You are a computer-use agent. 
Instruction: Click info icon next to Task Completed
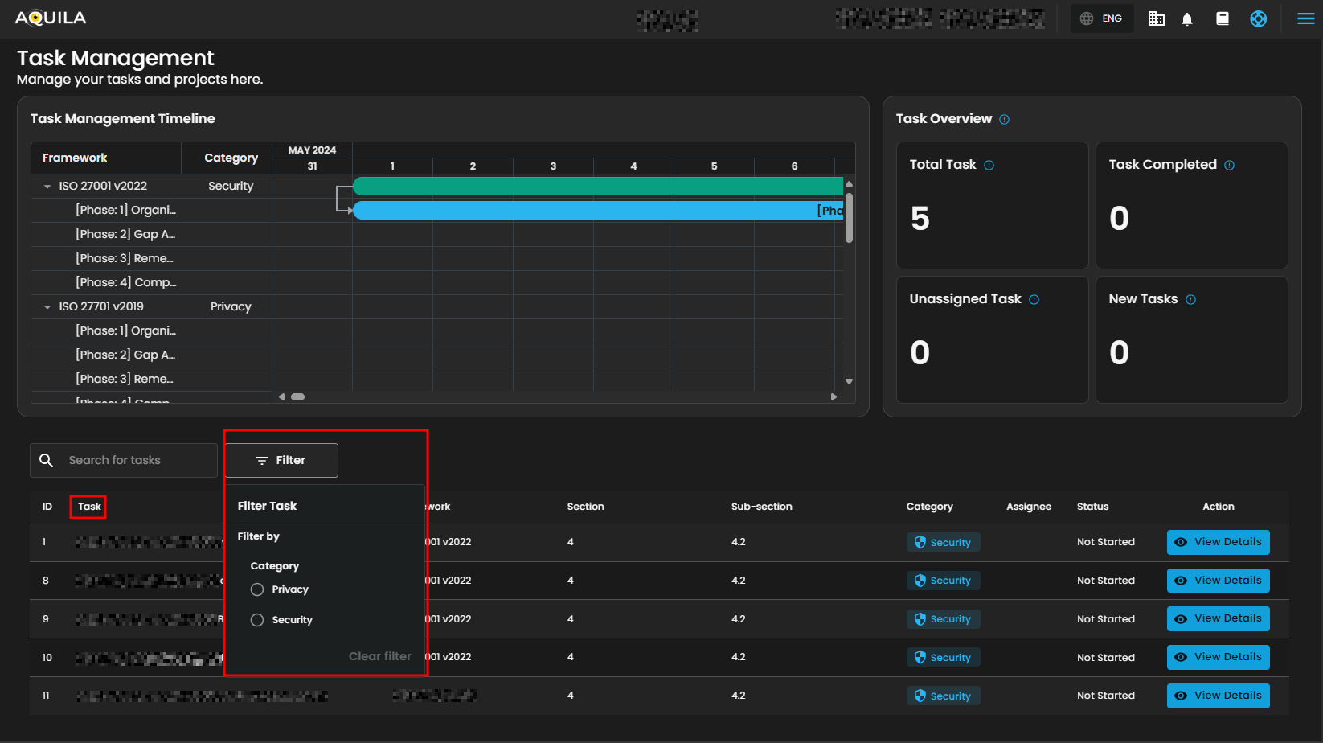pos(1229,166)
